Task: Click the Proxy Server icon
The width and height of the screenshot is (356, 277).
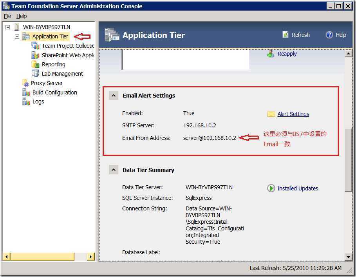Action: click(25, 83)
